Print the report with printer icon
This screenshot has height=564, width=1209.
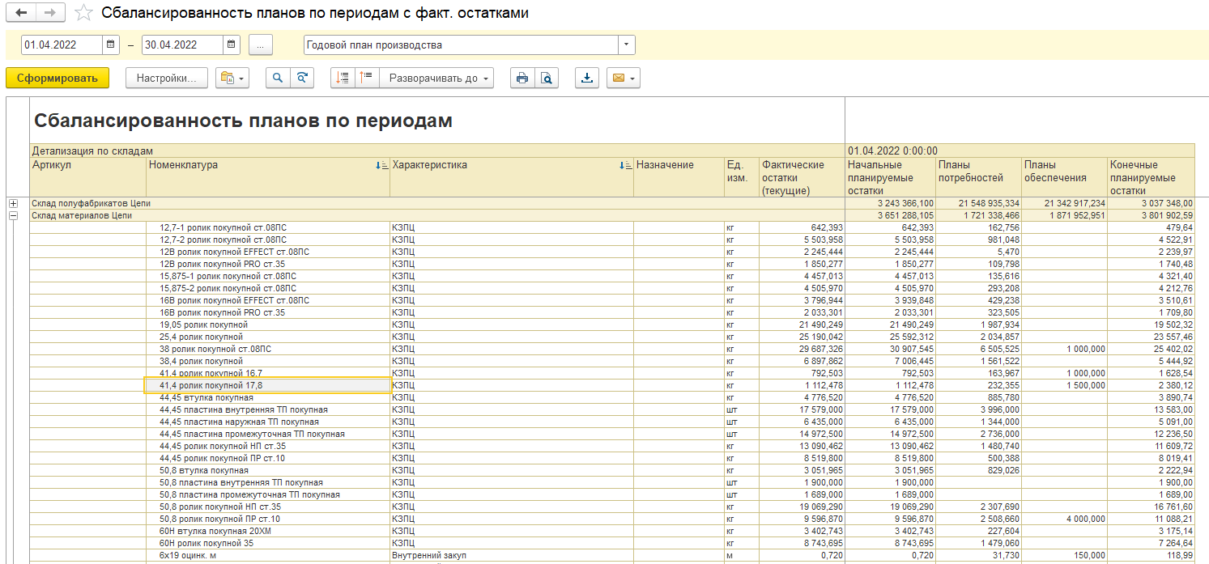[x=522, y=78]
